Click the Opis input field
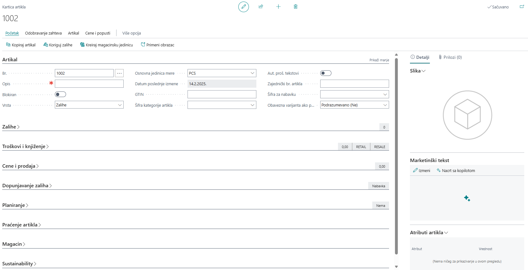 (x=89, y=84)
